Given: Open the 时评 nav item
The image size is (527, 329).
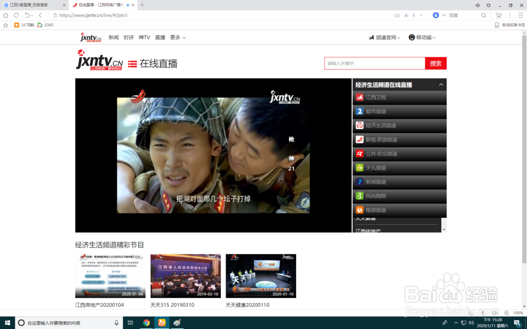Looking at the screenshot, I should 129,37.
